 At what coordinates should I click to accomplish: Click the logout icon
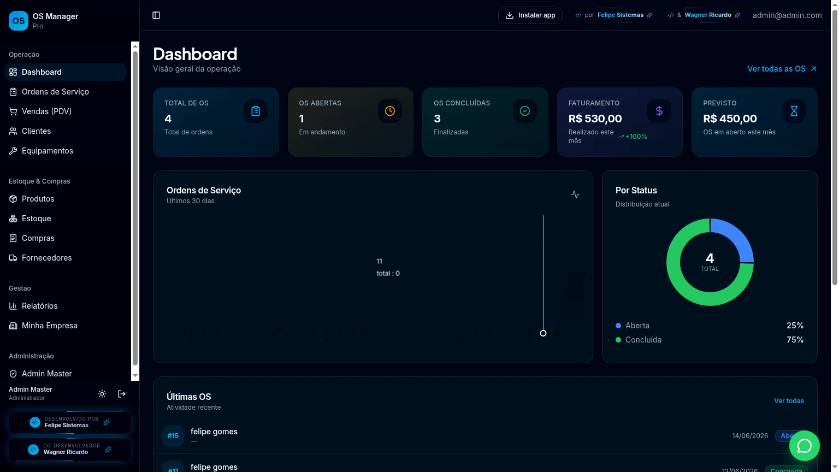(122, 394)
